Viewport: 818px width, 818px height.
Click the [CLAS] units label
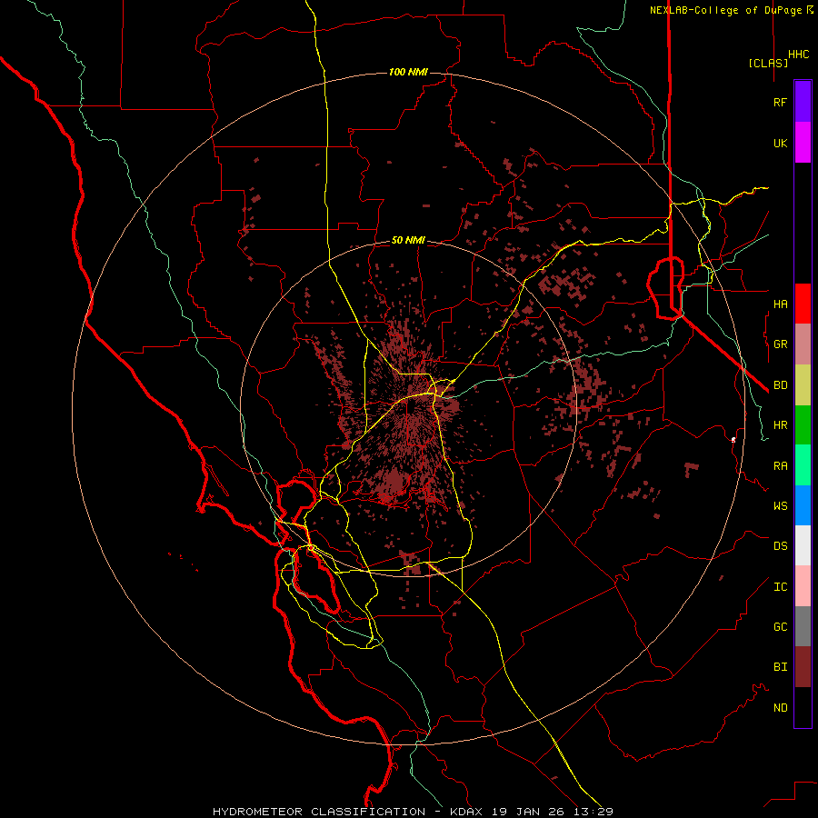click(x=768, y=63)
